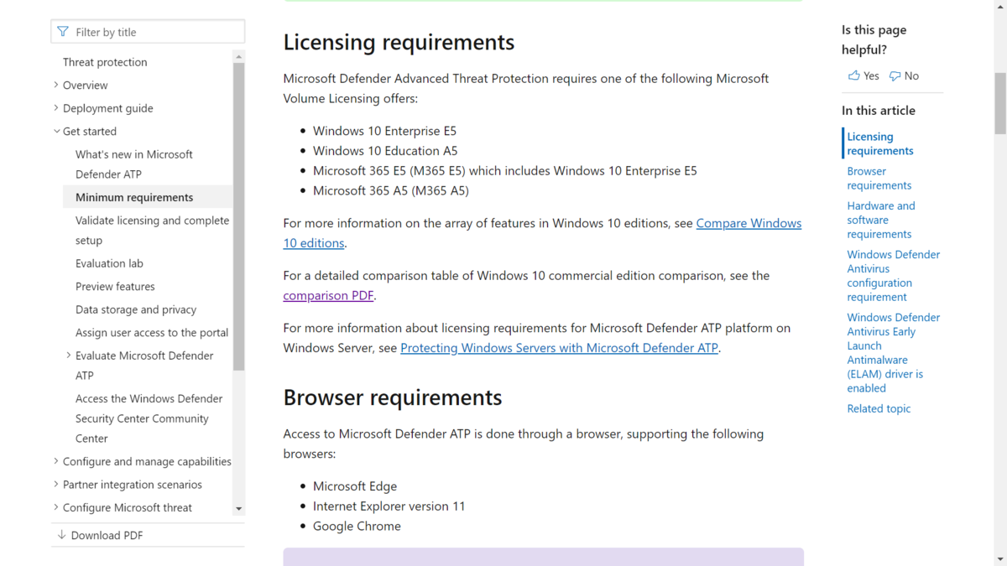Viewport: 1007px width, 566px height.
Task: Click the Microsoft Edge bullet
Action: tap(355, 486)
